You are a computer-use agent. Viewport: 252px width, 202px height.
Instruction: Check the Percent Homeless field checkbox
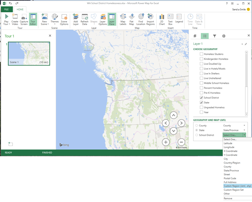pyautogui.click(x=201, y=88)
